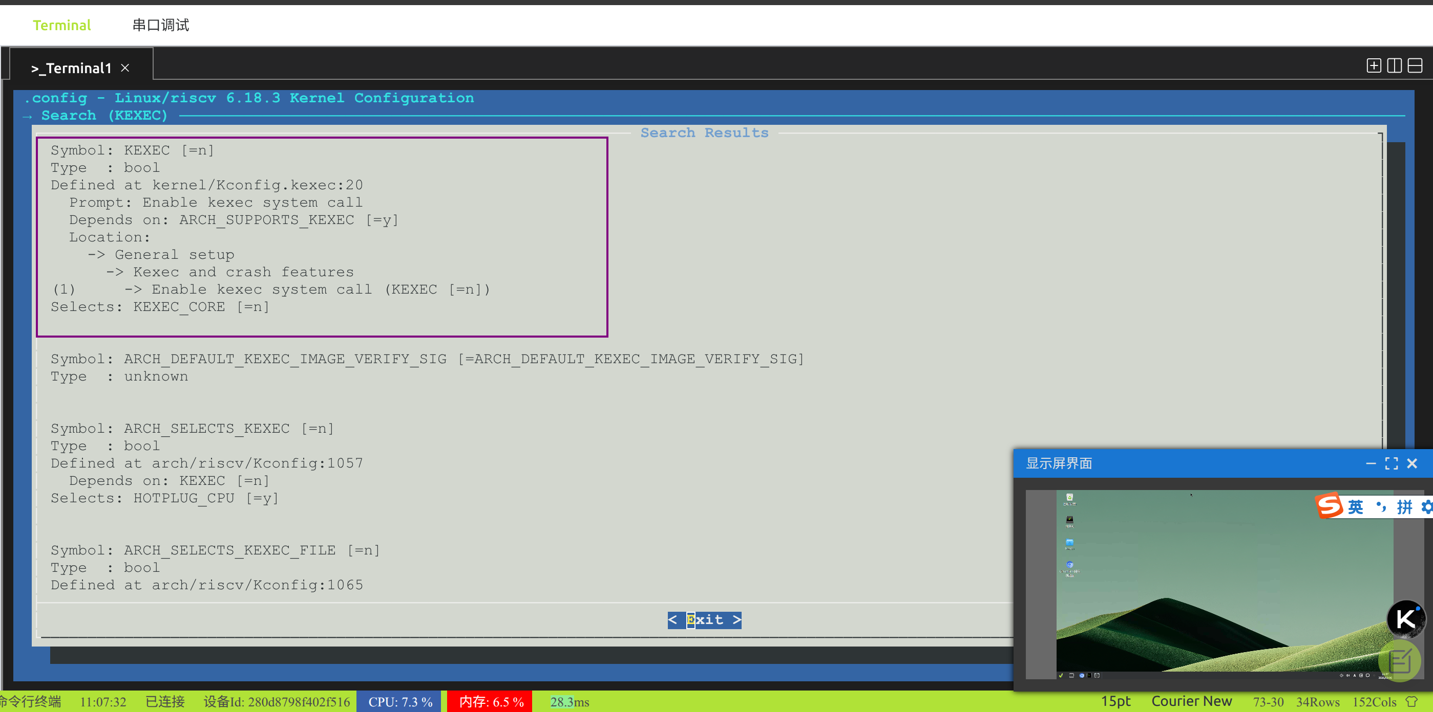Toggle English/Chinese input mode 英
1433x712 pixels.
(1355, 506)
